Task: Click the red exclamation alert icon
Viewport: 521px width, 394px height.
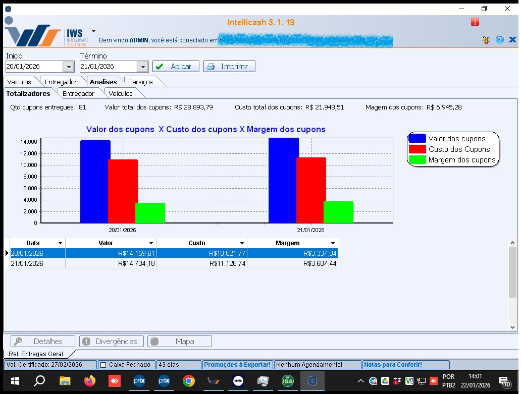Action: (475, 22)
